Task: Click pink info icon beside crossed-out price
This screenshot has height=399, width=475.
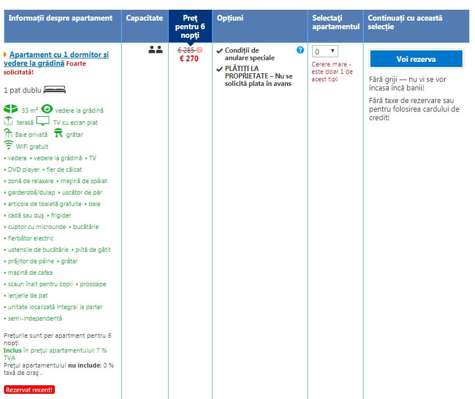Action: tap(199, 50)
